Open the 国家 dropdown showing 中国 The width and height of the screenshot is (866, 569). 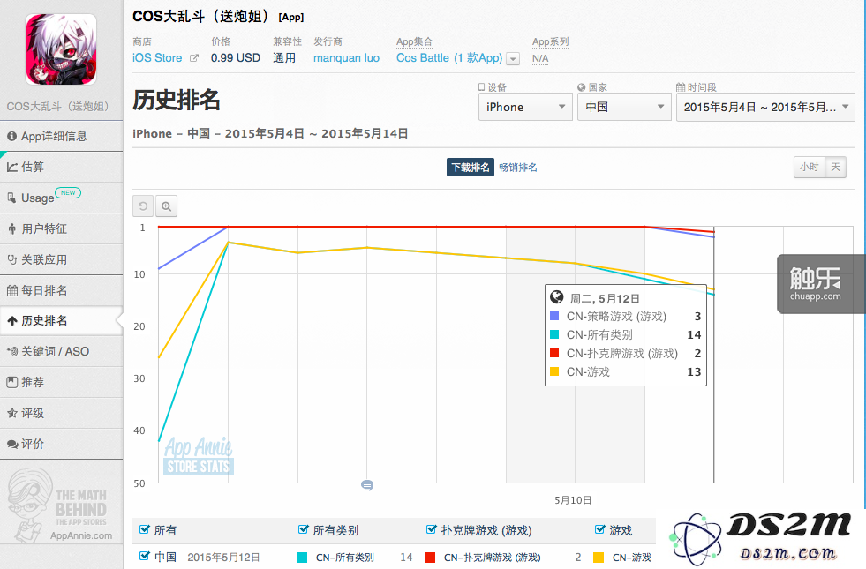point(624,107)
